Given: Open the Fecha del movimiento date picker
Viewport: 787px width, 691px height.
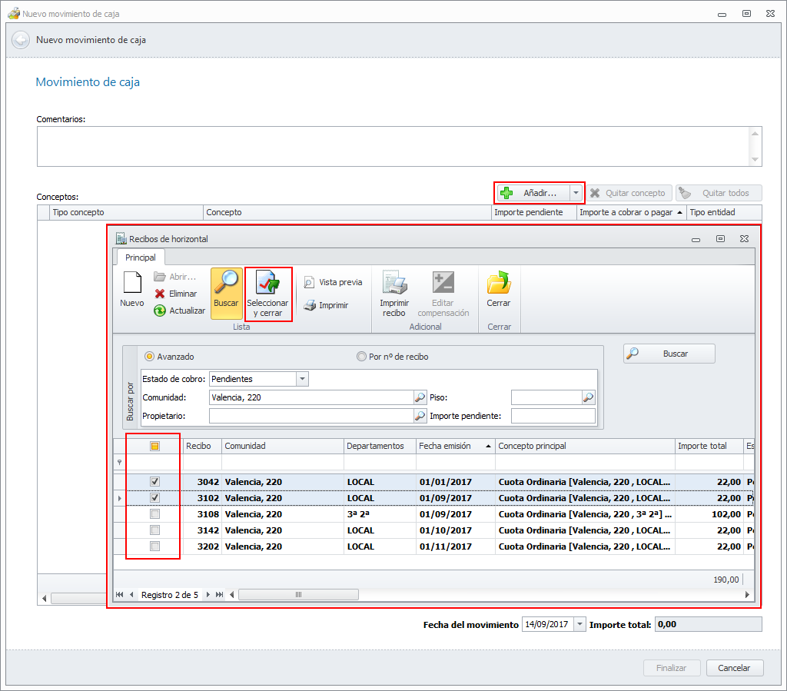Looking at the screenshot, I should coord(579,624).
